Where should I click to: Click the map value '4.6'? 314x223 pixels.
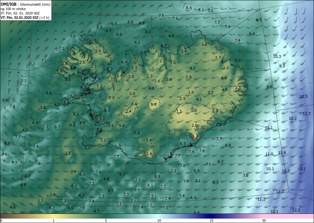point(13,207)
